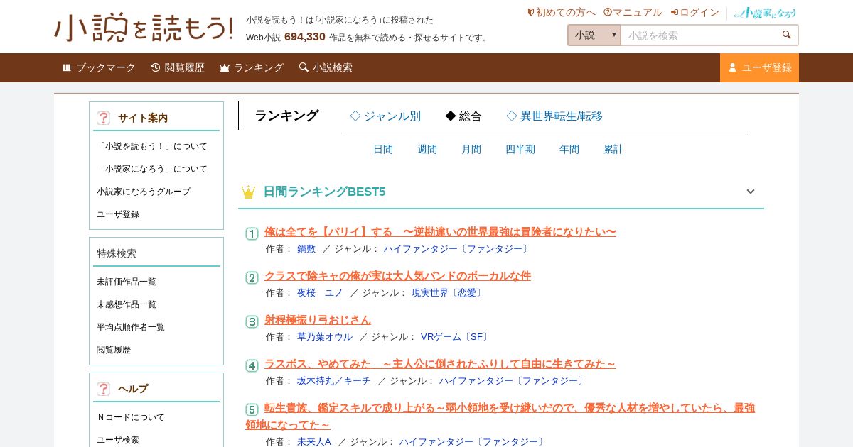Viewport: 853px width, 447px height.
Task: Open 「小説を読もう！」について sidebar link
Action: click(x=152, y=146)
